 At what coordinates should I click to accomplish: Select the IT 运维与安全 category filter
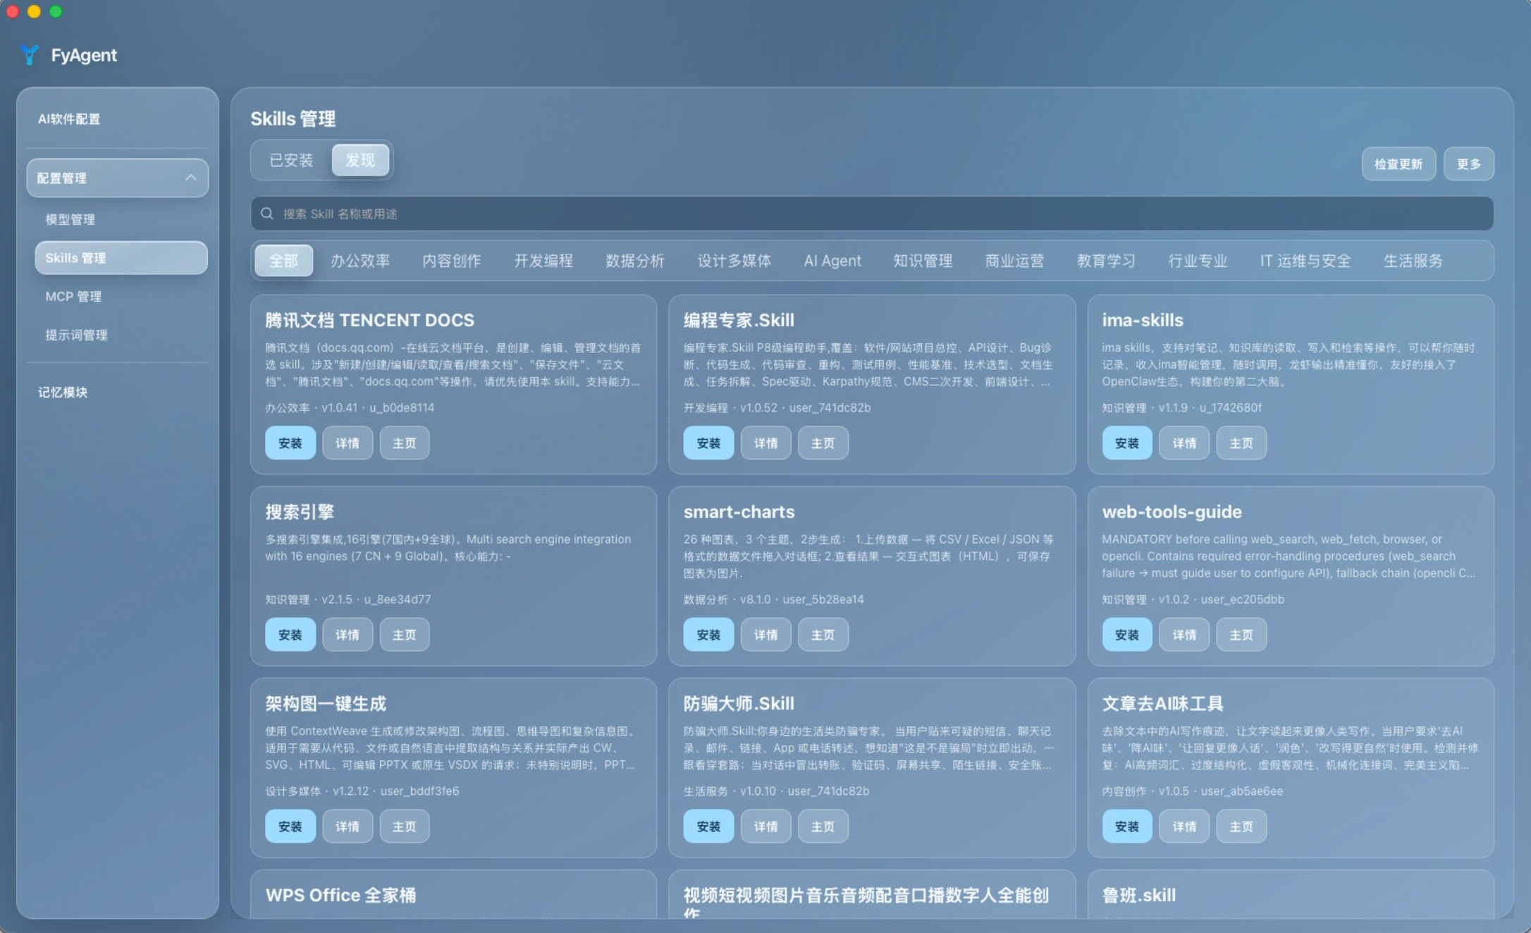pyautogui.click(x=1305, y=261)
